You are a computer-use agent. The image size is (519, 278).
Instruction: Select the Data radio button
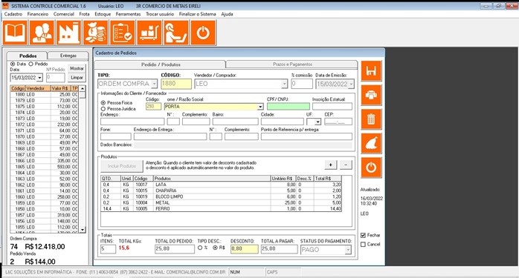click(x=13, y=64)
